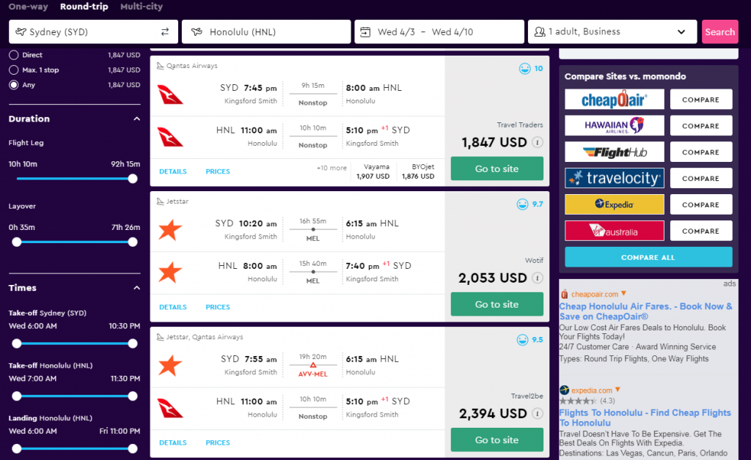Image resolution: width=751 pixels, height=460 pixels.
Task: Click the Flight Leg duration slider handle
Action: click(133, 179)
